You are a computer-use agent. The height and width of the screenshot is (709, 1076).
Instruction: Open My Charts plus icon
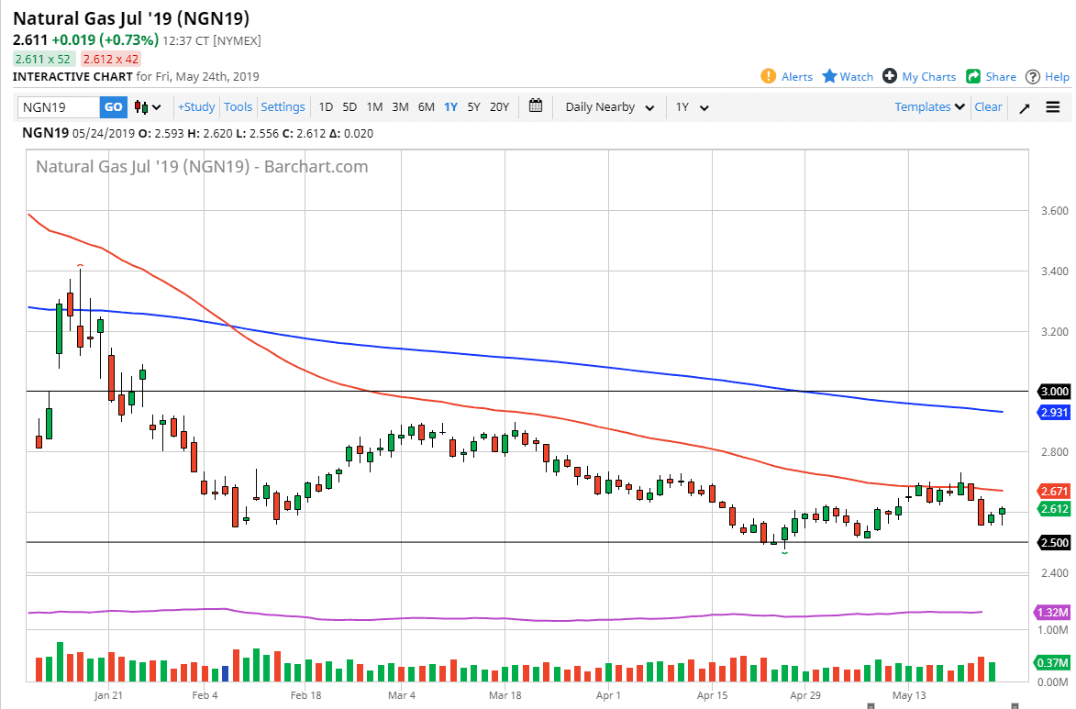coord(890,77)
